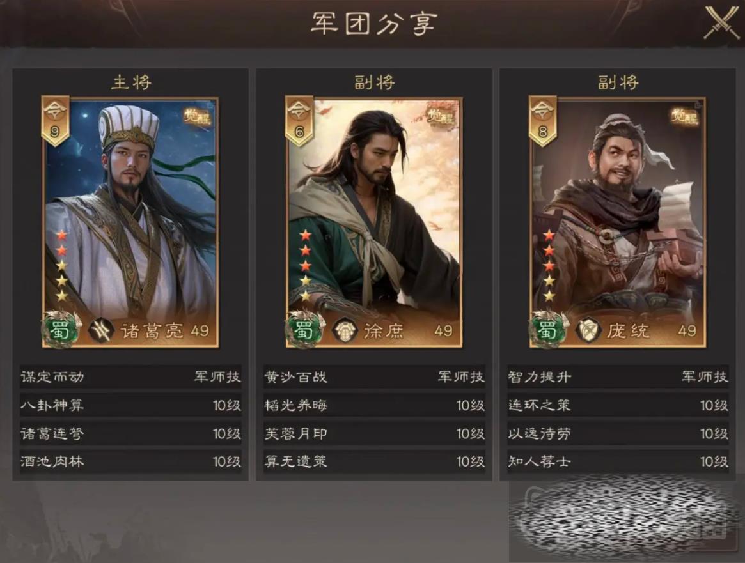This screenshot has width=745, height=563.
Task: Click the 觉醒 awakening badge on 诸葛亮's card
Action: 197,116
